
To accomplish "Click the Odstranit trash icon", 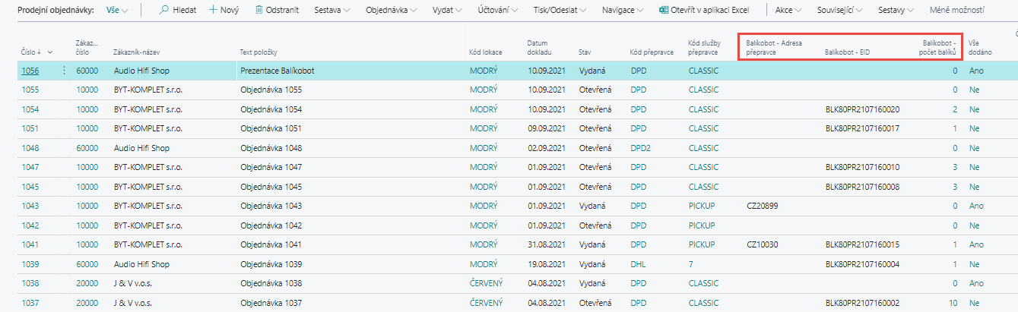I will (x=259, y=11).
